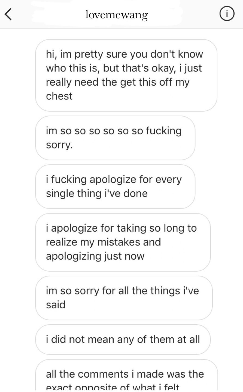Open the lovemewang profile from the header

[117, 15]
